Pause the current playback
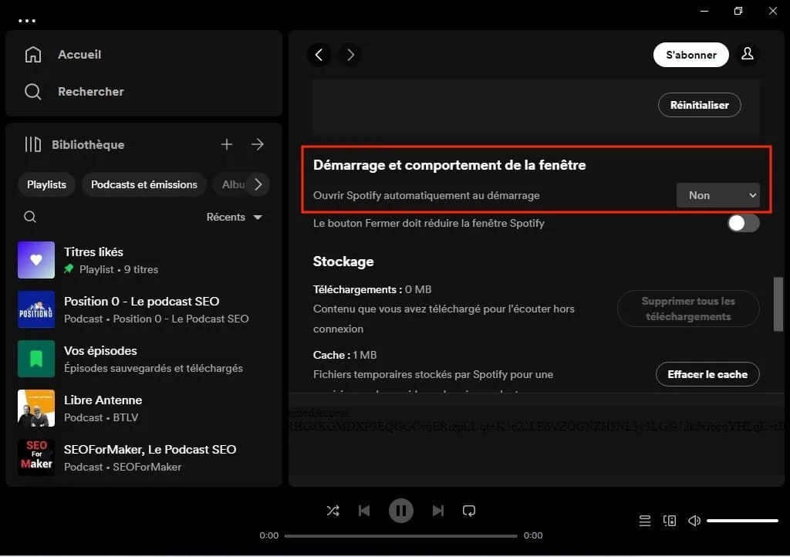Image resolution: width=790 pixels, height=557 pixels. pos(401,510)
